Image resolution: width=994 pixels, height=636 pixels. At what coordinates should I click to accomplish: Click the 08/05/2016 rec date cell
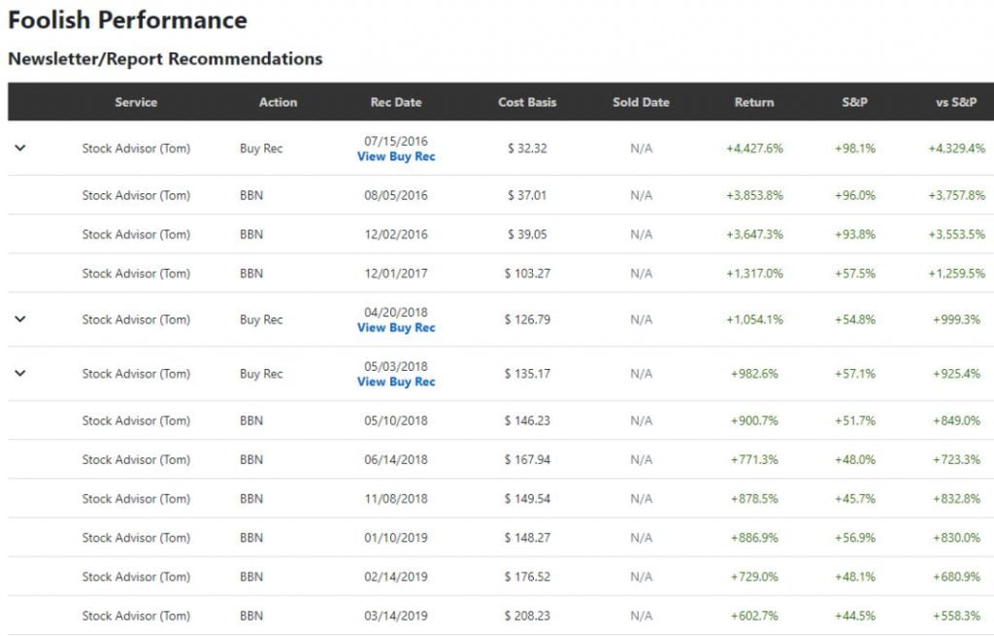pos(396,195)
